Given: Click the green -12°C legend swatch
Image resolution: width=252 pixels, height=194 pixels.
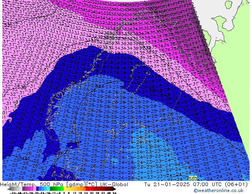Looking at the screenshot, I should pyautogui.click(x=54, y=188).
